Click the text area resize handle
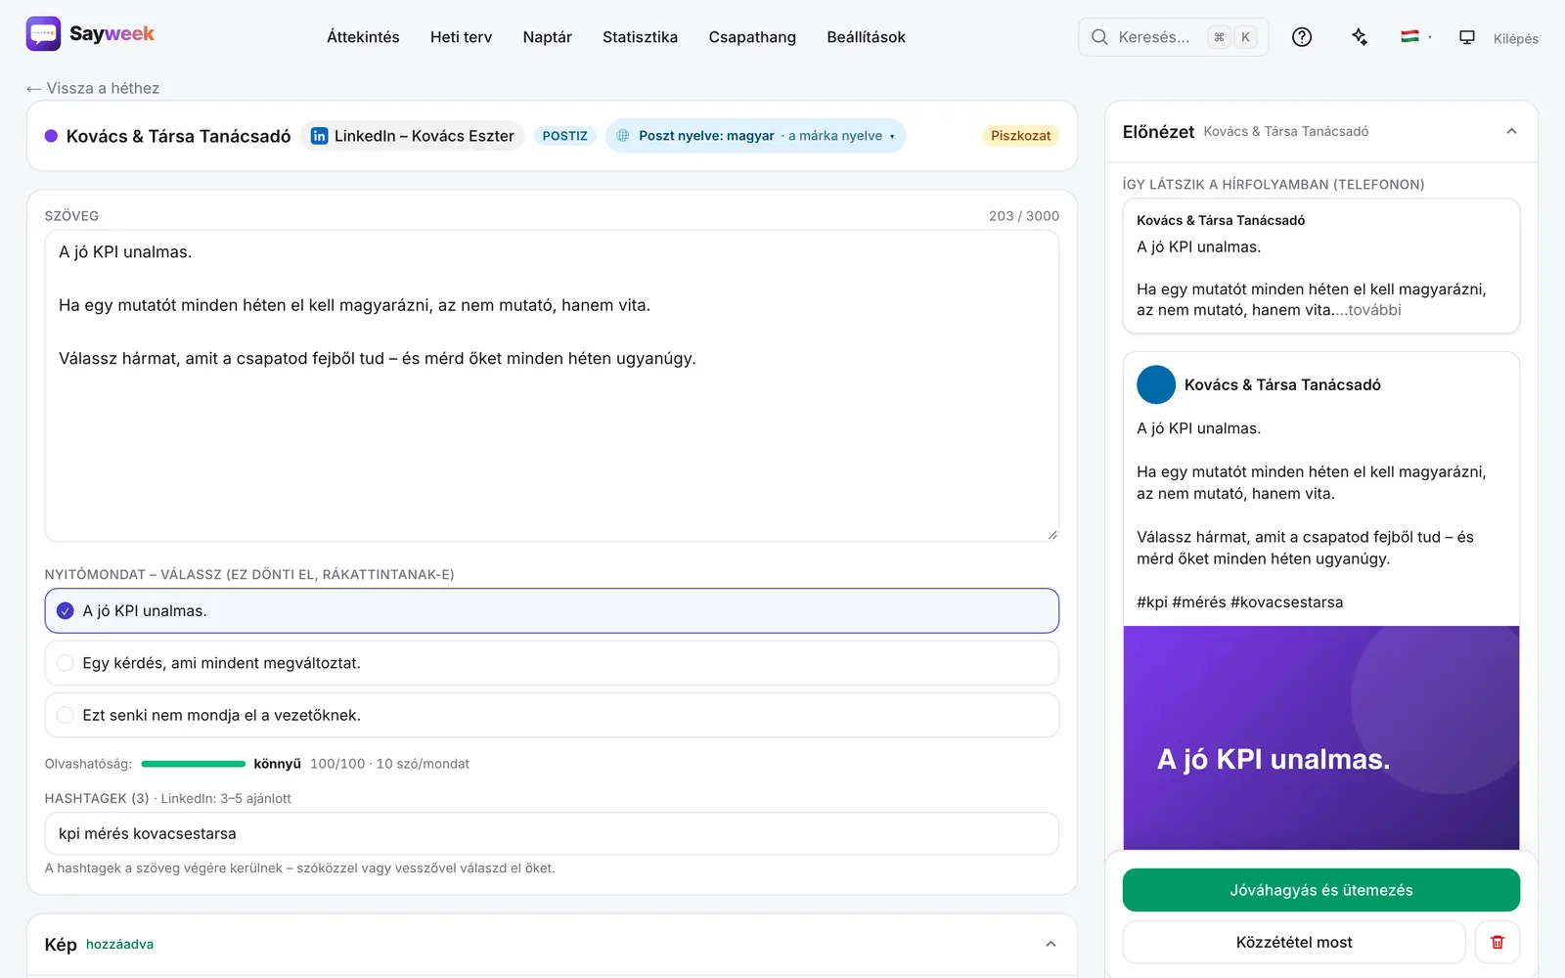The height and width of the screenshot is (978, 1565). coord(1052,534)
